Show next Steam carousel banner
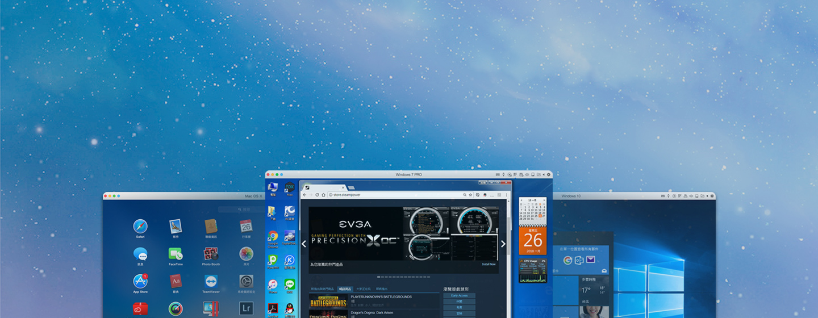Screen dimensions: 818x318 [503, 244]
